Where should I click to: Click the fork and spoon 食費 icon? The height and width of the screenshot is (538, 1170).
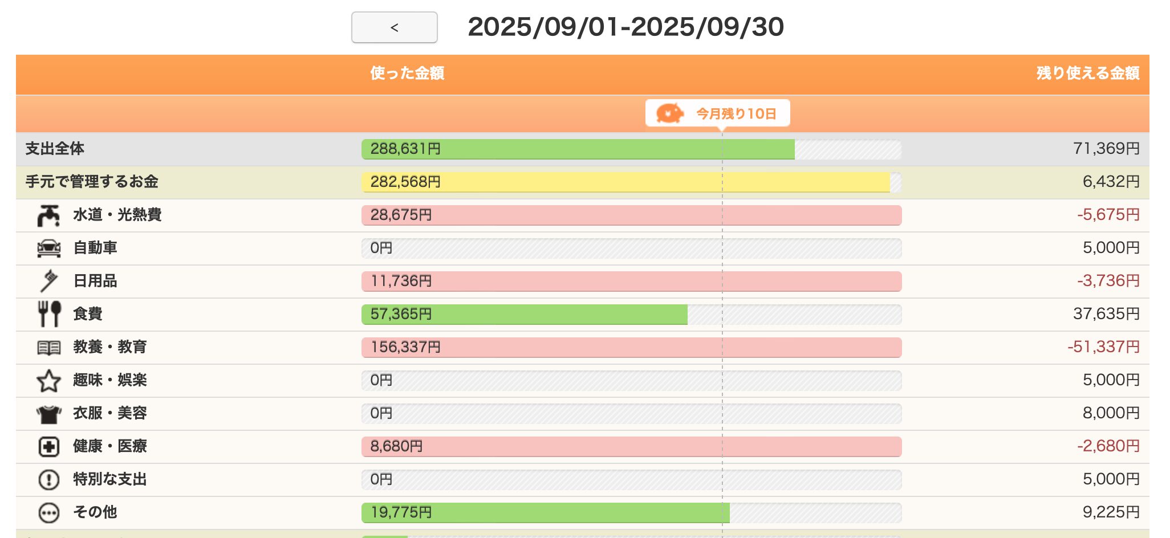[49, 314]
